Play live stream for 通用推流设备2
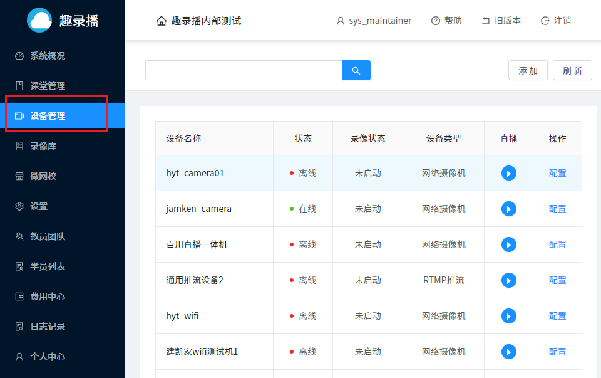 [x=508, y=280]
